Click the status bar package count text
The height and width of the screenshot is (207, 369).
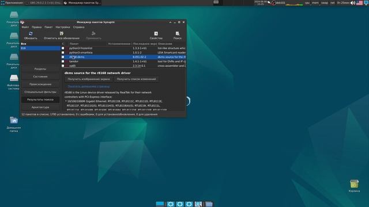pyautogui.click(x=89, y=114)
